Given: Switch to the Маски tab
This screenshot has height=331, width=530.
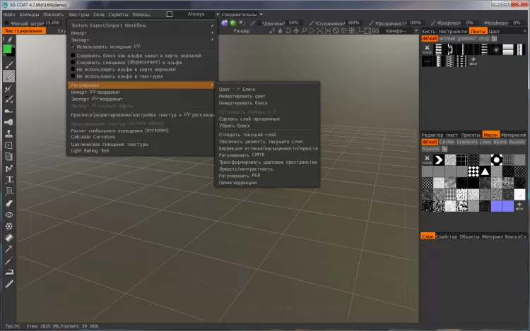Looking at the screenshot, I should pos(490,134).
